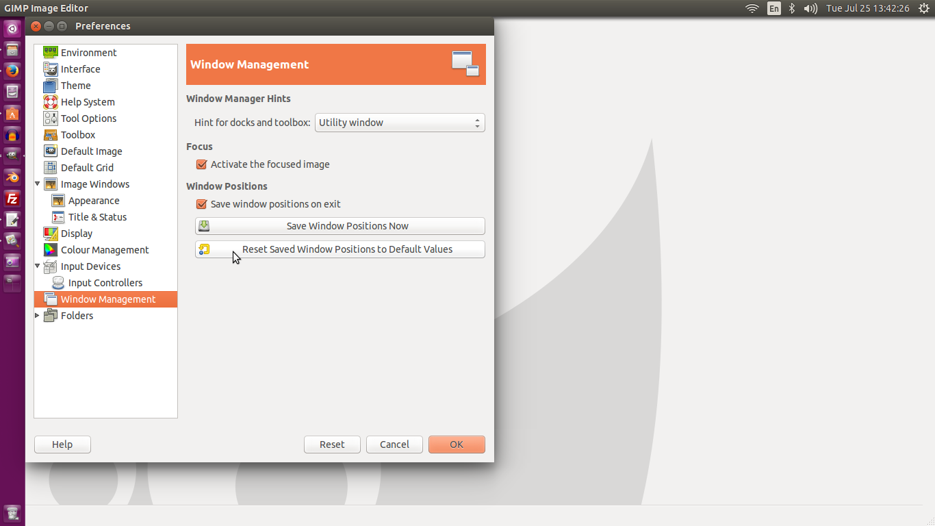Select the Default Grid icon
The image size is (935, 526).
click(x=51, y=168)
